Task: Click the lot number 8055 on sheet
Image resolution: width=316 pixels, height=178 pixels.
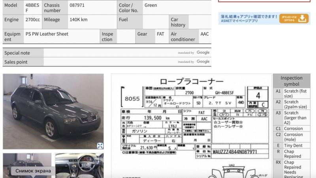Action: click(132, 99)
